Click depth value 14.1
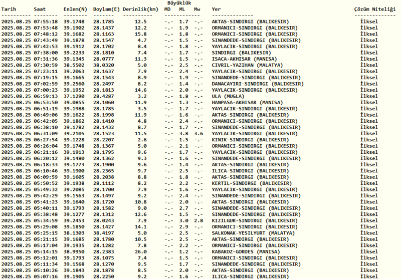The width and height of the screenshot is (401, 279). (141, 227)
